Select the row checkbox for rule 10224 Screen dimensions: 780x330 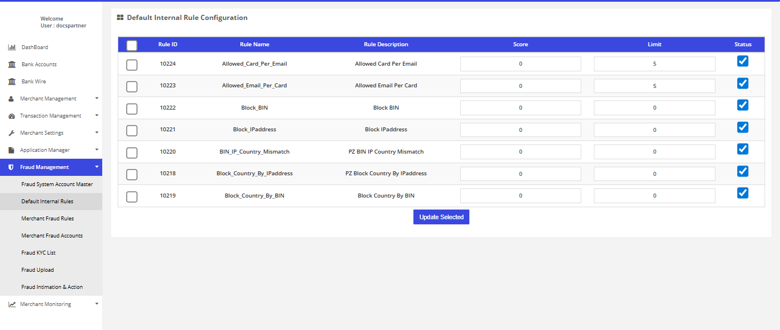pos(132,65)
